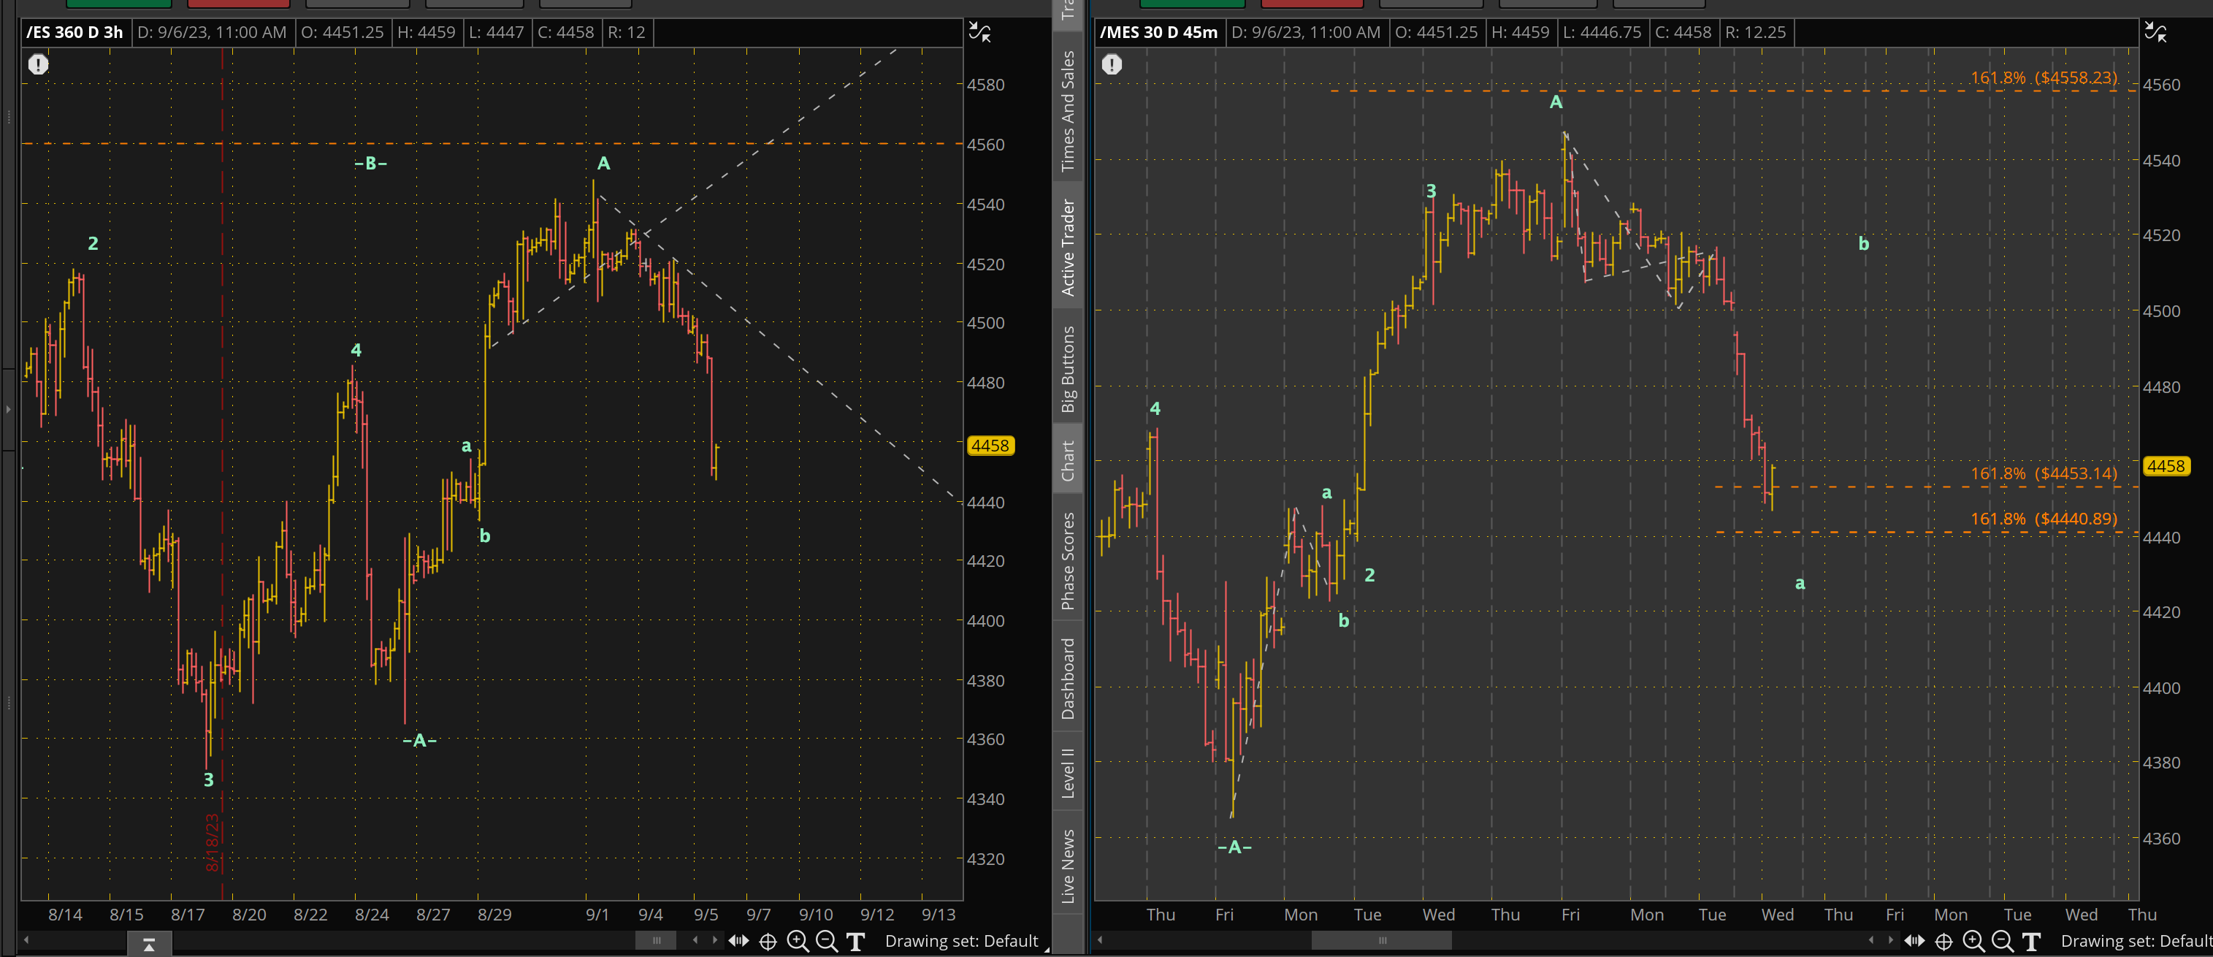Viewport: 2213px width, 957px height.
Task: Open the Level II side tab
Action: coord(1068,773)
